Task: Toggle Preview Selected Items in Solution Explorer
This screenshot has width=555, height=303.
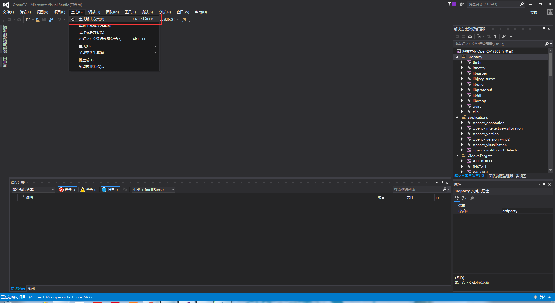Action: (510, 36)
